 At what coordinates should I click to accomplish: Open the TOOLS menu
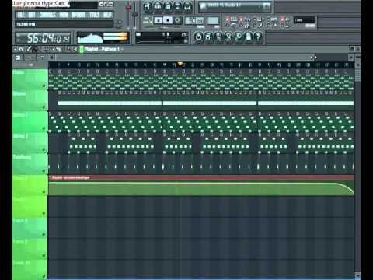click(x=95, y=15)
